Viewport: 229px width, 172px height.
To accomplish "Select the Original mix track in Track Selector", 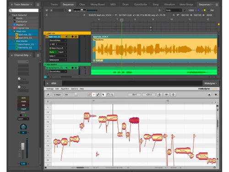I will [x=23, y=28].
